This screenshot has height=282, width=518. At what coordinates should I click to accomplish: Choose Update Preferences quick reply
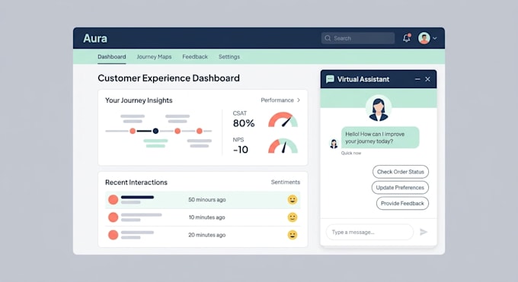click(400, 187)
